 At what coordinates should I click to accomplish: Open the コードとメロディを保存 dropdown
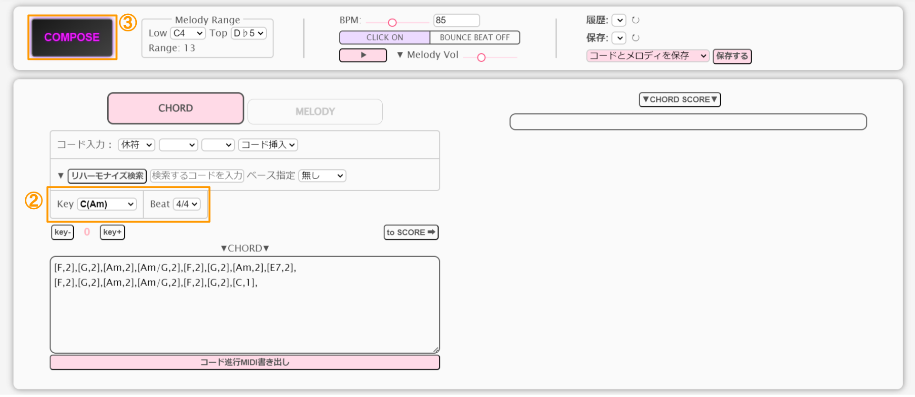pyautogui.click(x=648, y=56)
